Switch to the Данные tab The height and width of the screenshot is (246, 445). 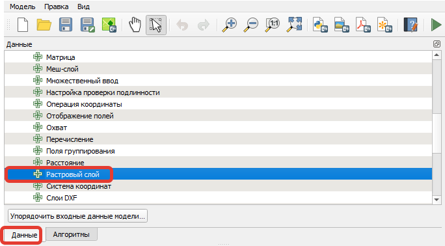tap(24, 235)
